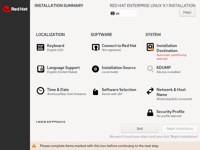Image resolution: width=200 pixels, height=150 pixels.
Task: Click 'English (US)' keyboard layout text
Action: coord(55,50)
